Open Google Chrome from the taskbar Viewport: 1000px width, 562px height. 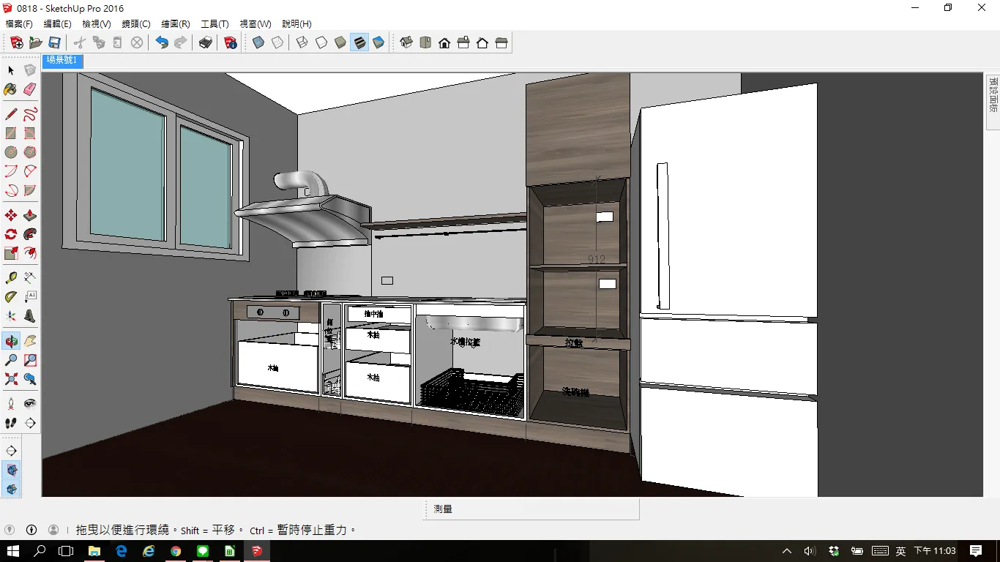176,551
